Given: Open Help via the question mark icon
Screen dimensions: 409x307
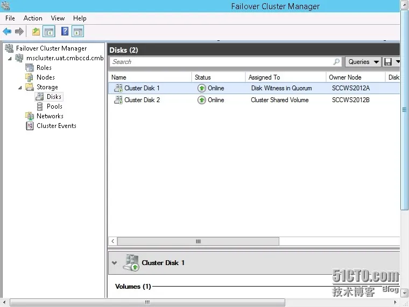Looking at the screenshot, I should click(x=65, y=32).
